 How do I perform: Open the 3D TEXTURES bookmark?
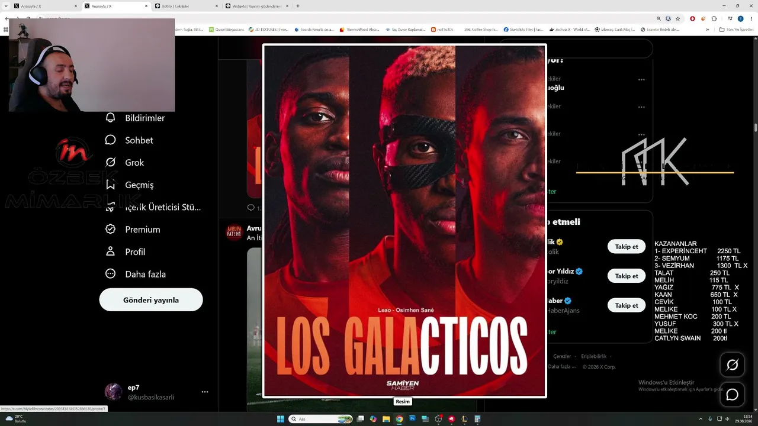tap(269, 30)
